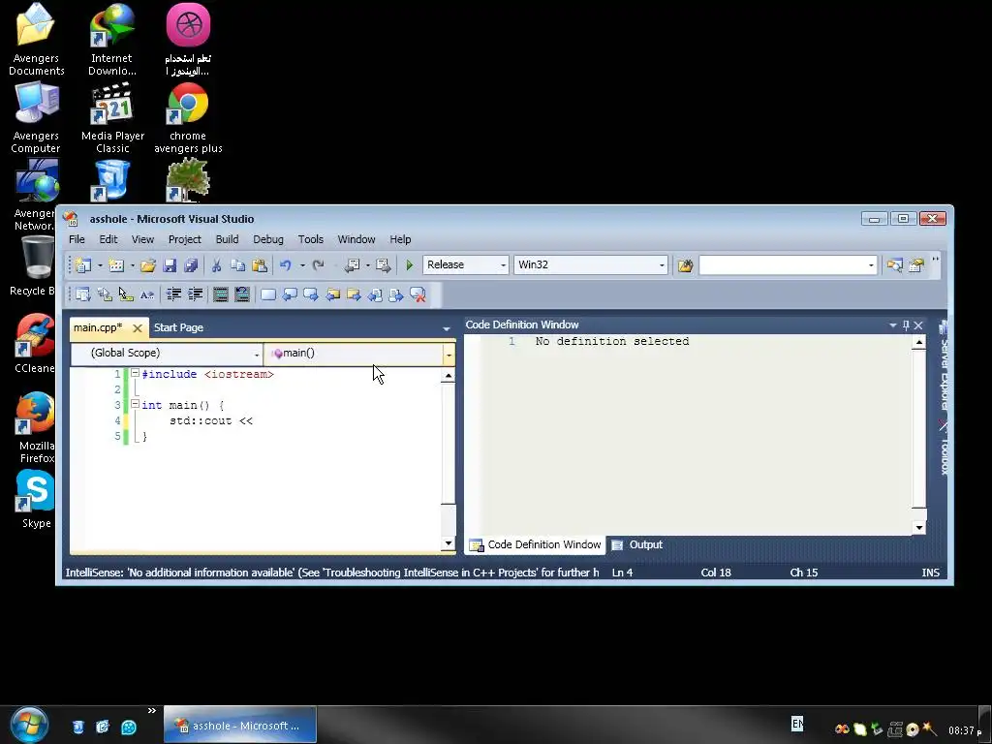The image size is (992, 744).
Task: Go to next bookmark in document icon
Action: (396, 294)
